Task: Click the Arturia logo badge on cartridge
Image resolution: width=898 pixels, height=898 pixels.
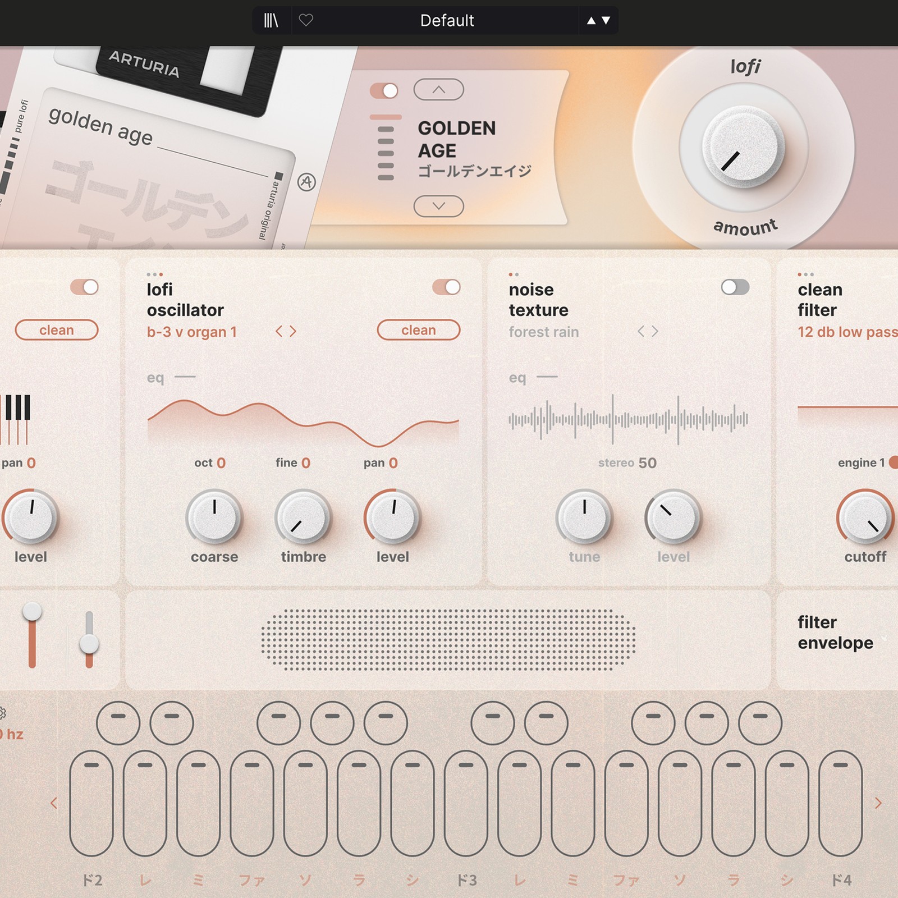Action: click(306, 182)
